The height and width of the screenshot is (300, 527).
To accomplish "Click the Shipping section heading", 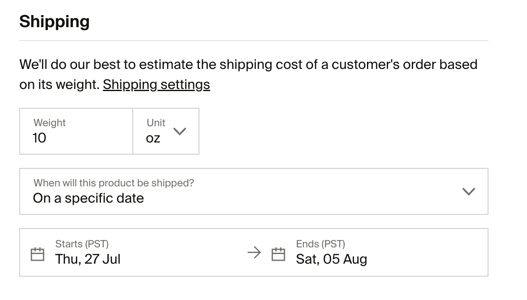I will [x=54, y=22].
